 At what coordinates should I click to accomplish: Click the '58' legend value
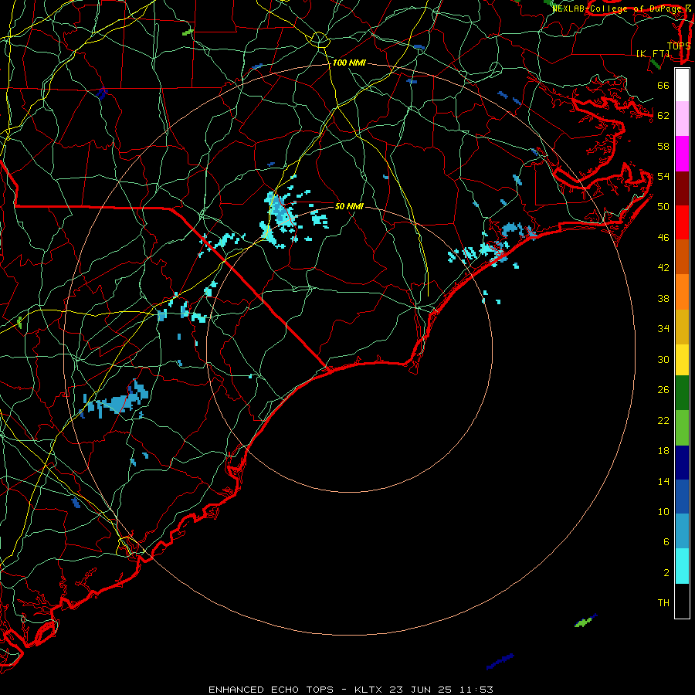(x=663, y=146)
